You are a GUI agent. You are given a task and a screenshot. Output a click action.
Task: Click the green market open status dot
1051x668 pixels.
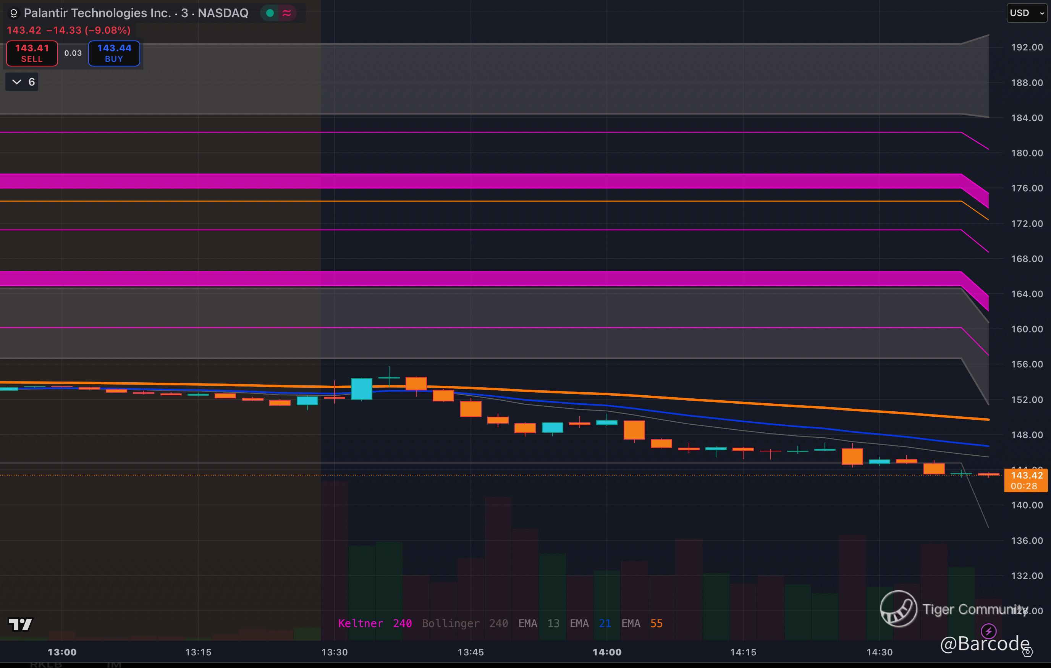270,13
